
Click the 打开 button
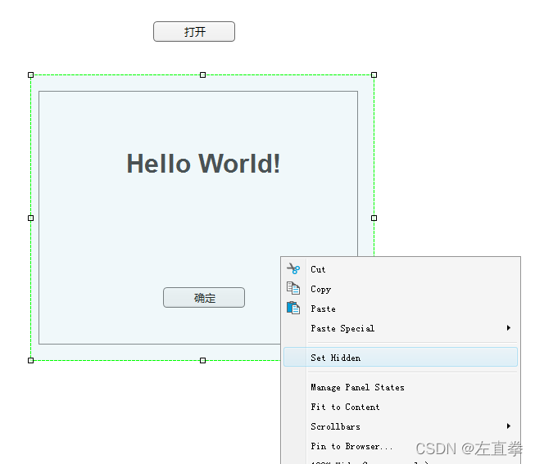tap(194, 32)
